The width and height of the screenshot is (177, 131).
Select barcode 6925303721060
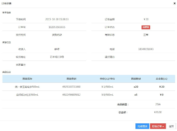tap(72, 87)
